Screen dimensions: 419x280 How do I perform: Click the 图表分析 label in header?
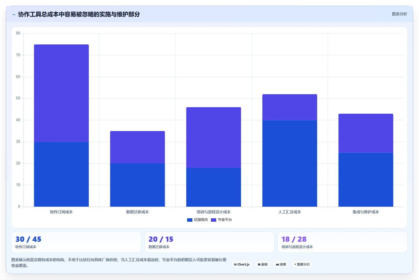399,14
